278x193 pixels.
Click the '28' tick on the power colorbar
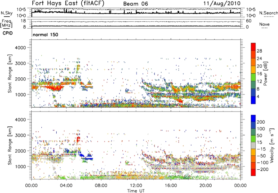pyautogui.click(x=259, y=51)
